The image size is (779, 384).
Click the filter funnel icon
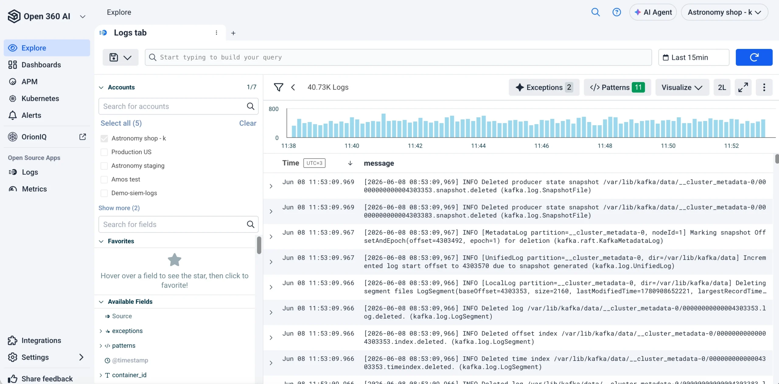278,87
